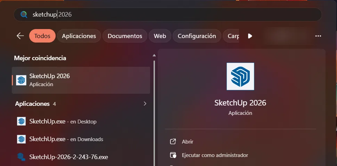Click the Abrir open-external icon
The image size is (337, 166).
pos(173,141)
